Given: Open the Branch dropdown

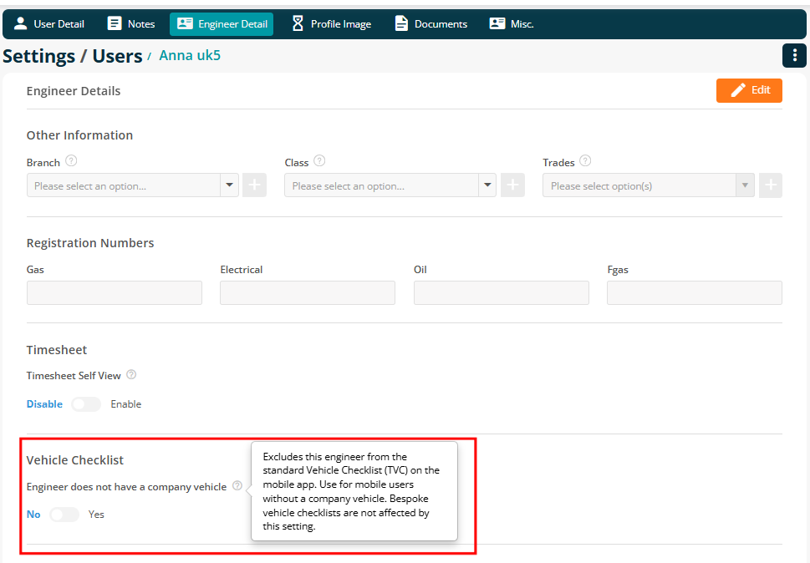Looking at the screenshot, I should pyautogui.click(x=133, y=185).
